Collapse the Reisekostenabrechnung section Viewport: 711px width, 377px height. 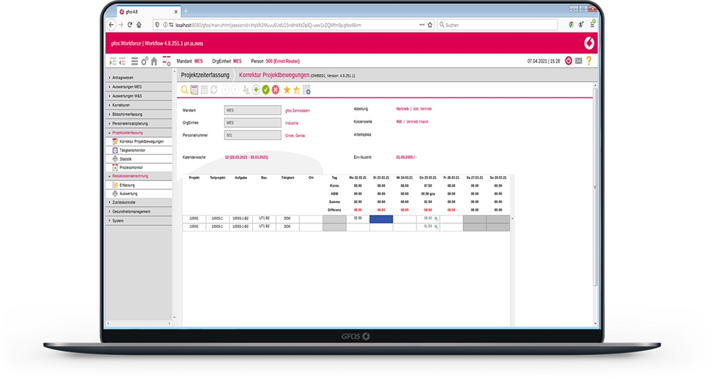139,175
